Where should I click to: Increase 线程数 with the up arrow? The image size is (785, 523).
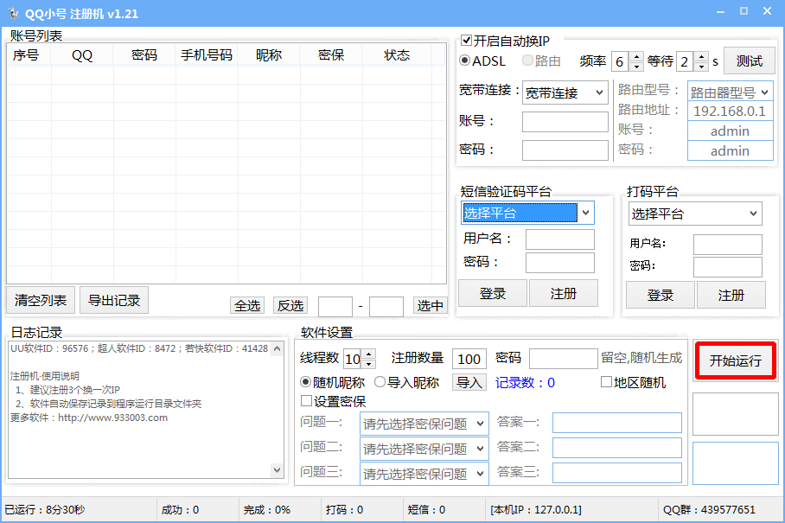pos(368,354)
